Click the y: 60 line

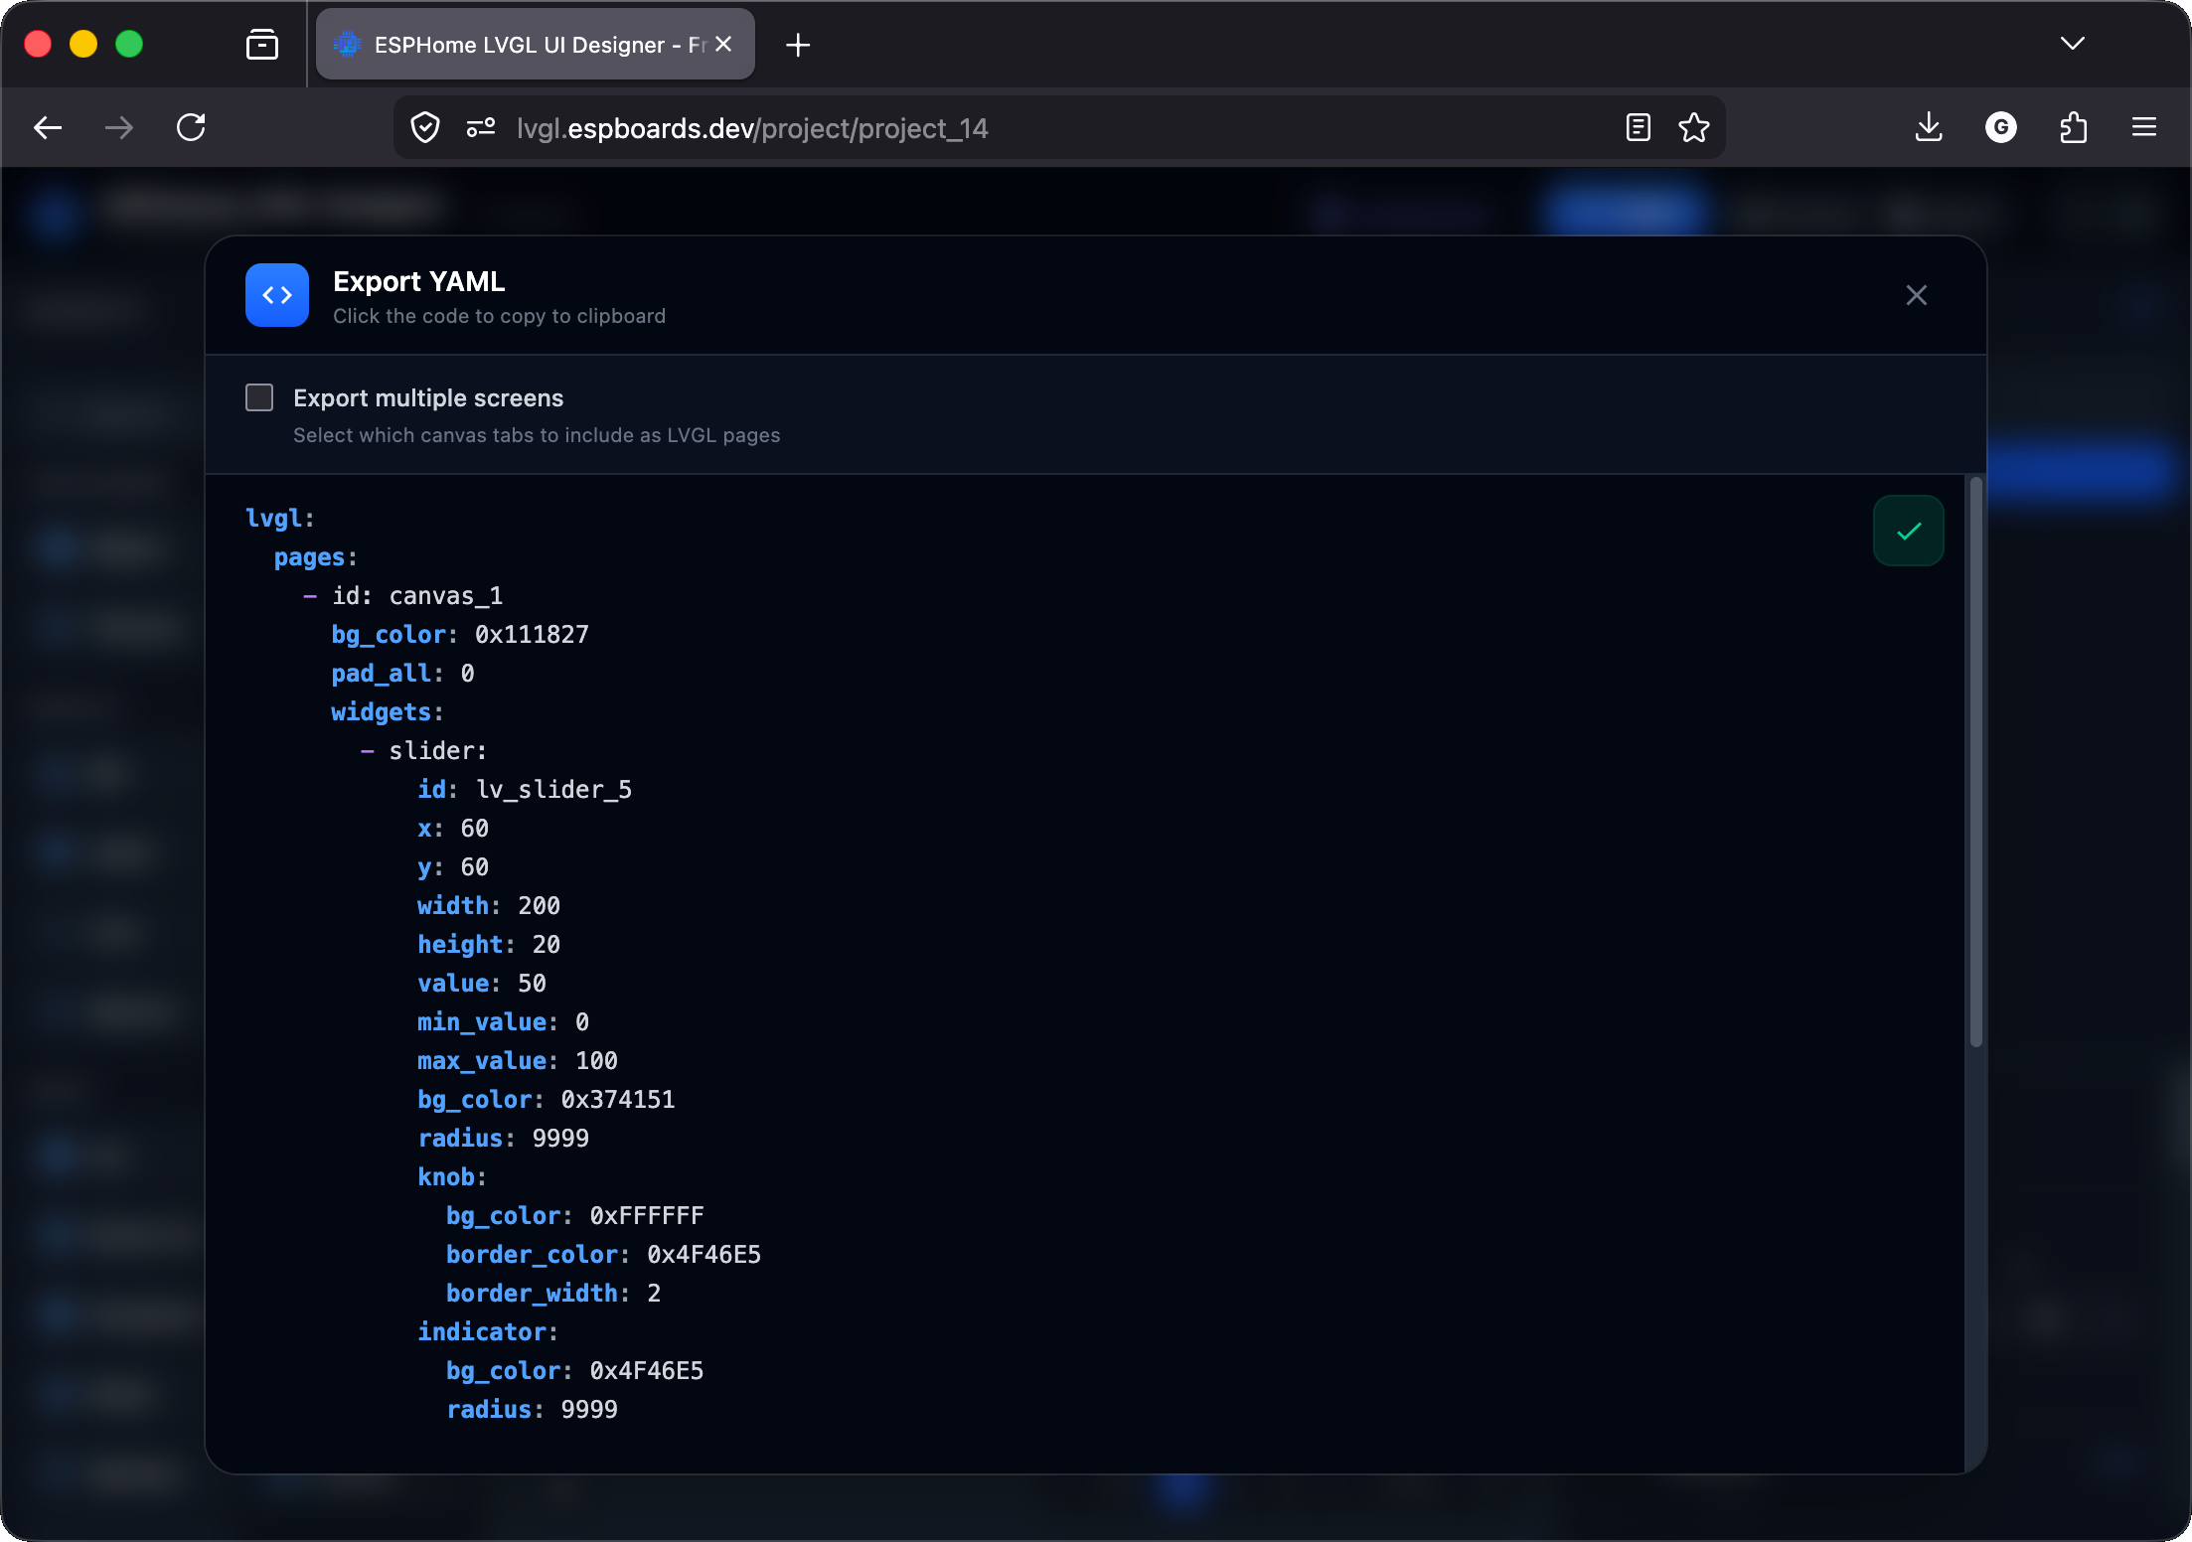point(453,866)
